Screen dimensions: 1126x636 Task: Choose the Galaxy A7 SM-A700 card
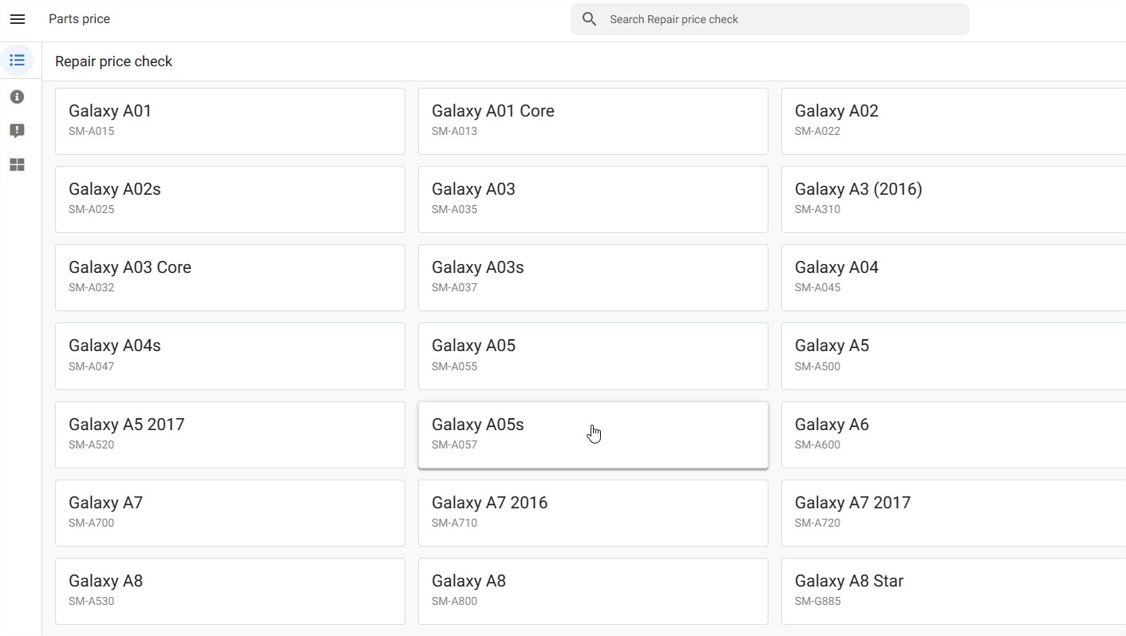(x=230, y=513)
